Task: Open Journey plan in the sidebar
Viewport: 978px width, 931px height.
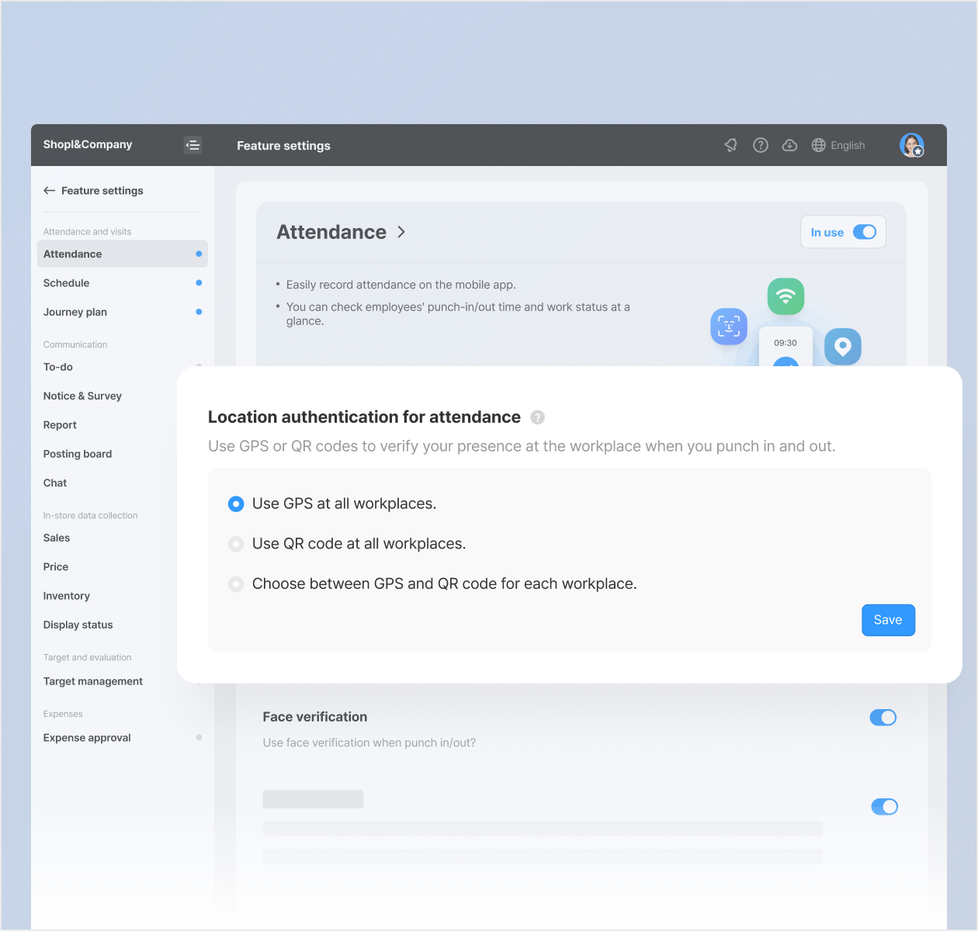Action: click(x=75, y=312)
